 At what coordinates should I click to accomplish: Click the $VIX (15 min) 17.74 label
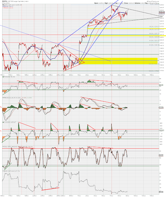tap(11, 171)
